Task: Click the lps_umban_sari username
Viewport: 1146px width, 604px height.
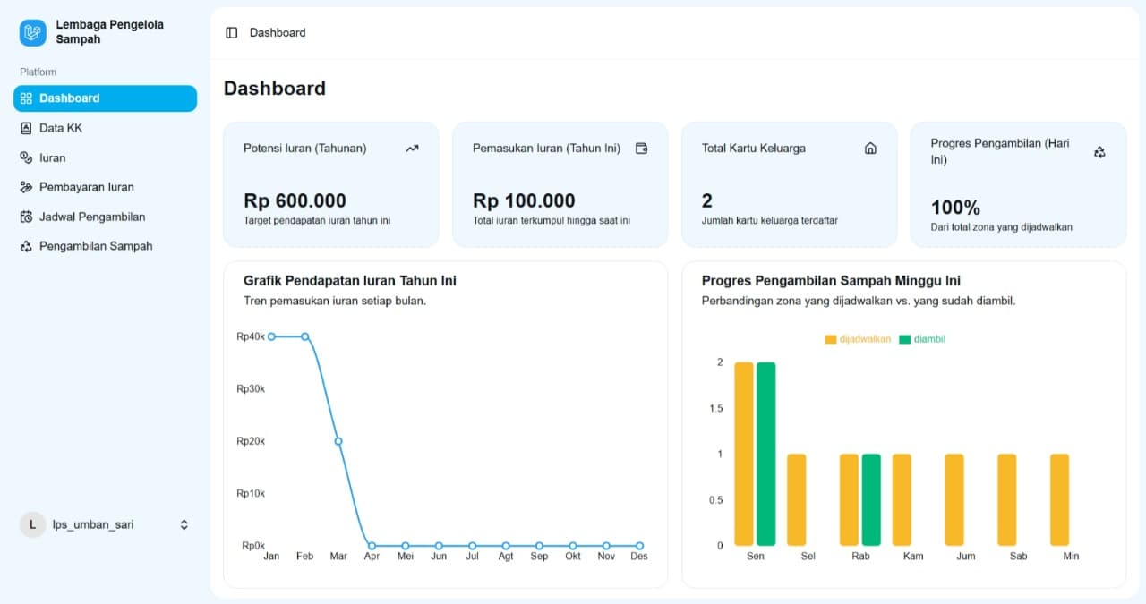Action: click(93, 524)
